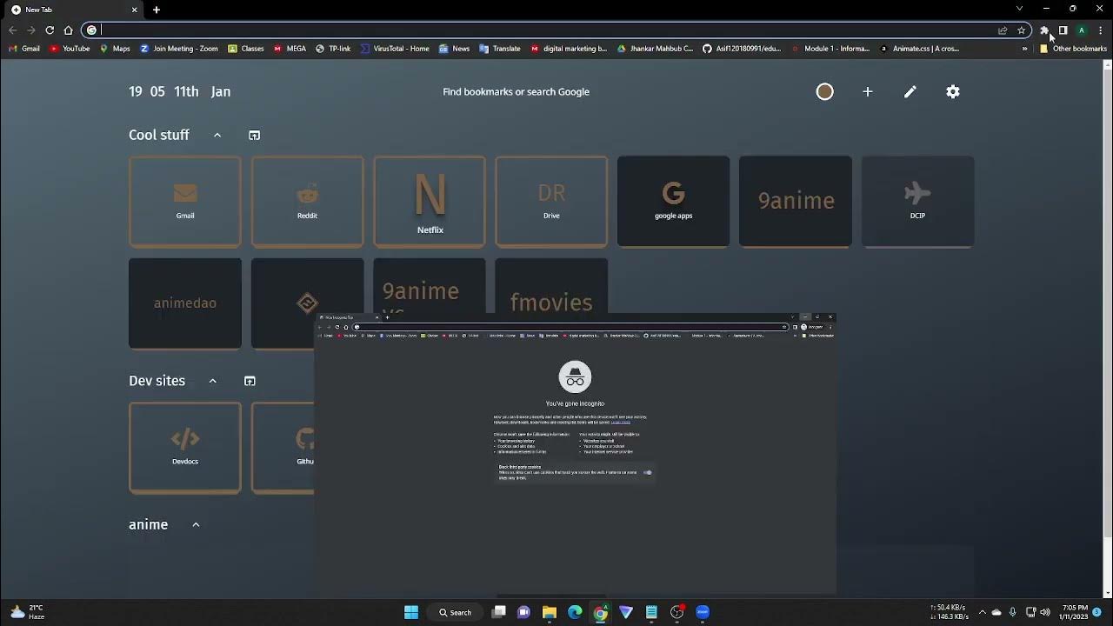The image size is (1113, 626).
Task: Click the pencil edit icon
Action: click(910, 91)
